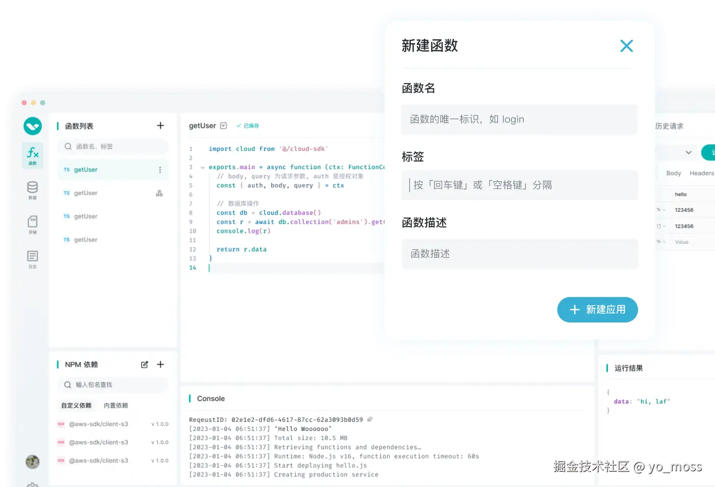Click the 函数描述 text field
715x487 pixels.
[x=520, y=254]
